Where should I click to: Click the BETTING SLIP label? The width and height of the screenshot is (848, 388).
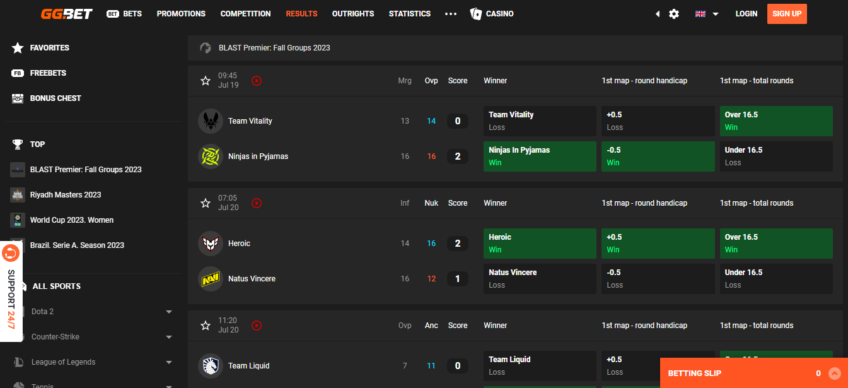pos(695,373)
